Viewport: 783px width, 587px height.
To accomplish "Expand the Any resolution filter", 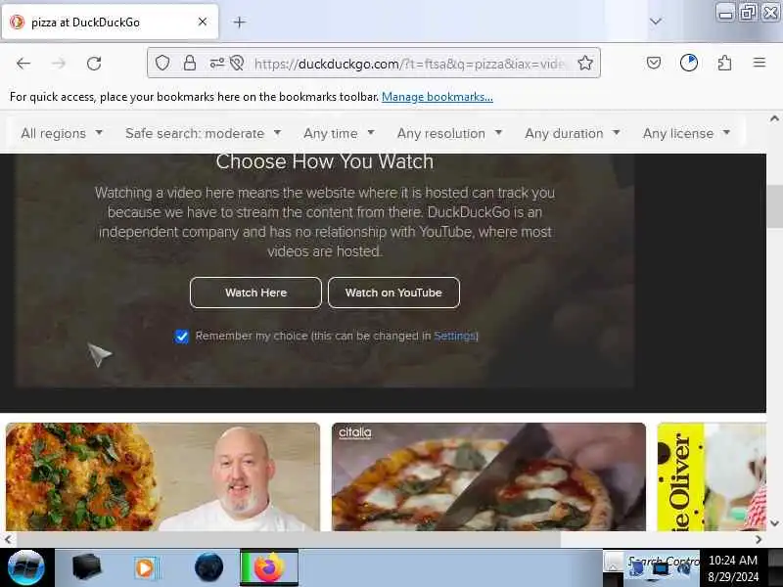I will click(x=450, y=133).
